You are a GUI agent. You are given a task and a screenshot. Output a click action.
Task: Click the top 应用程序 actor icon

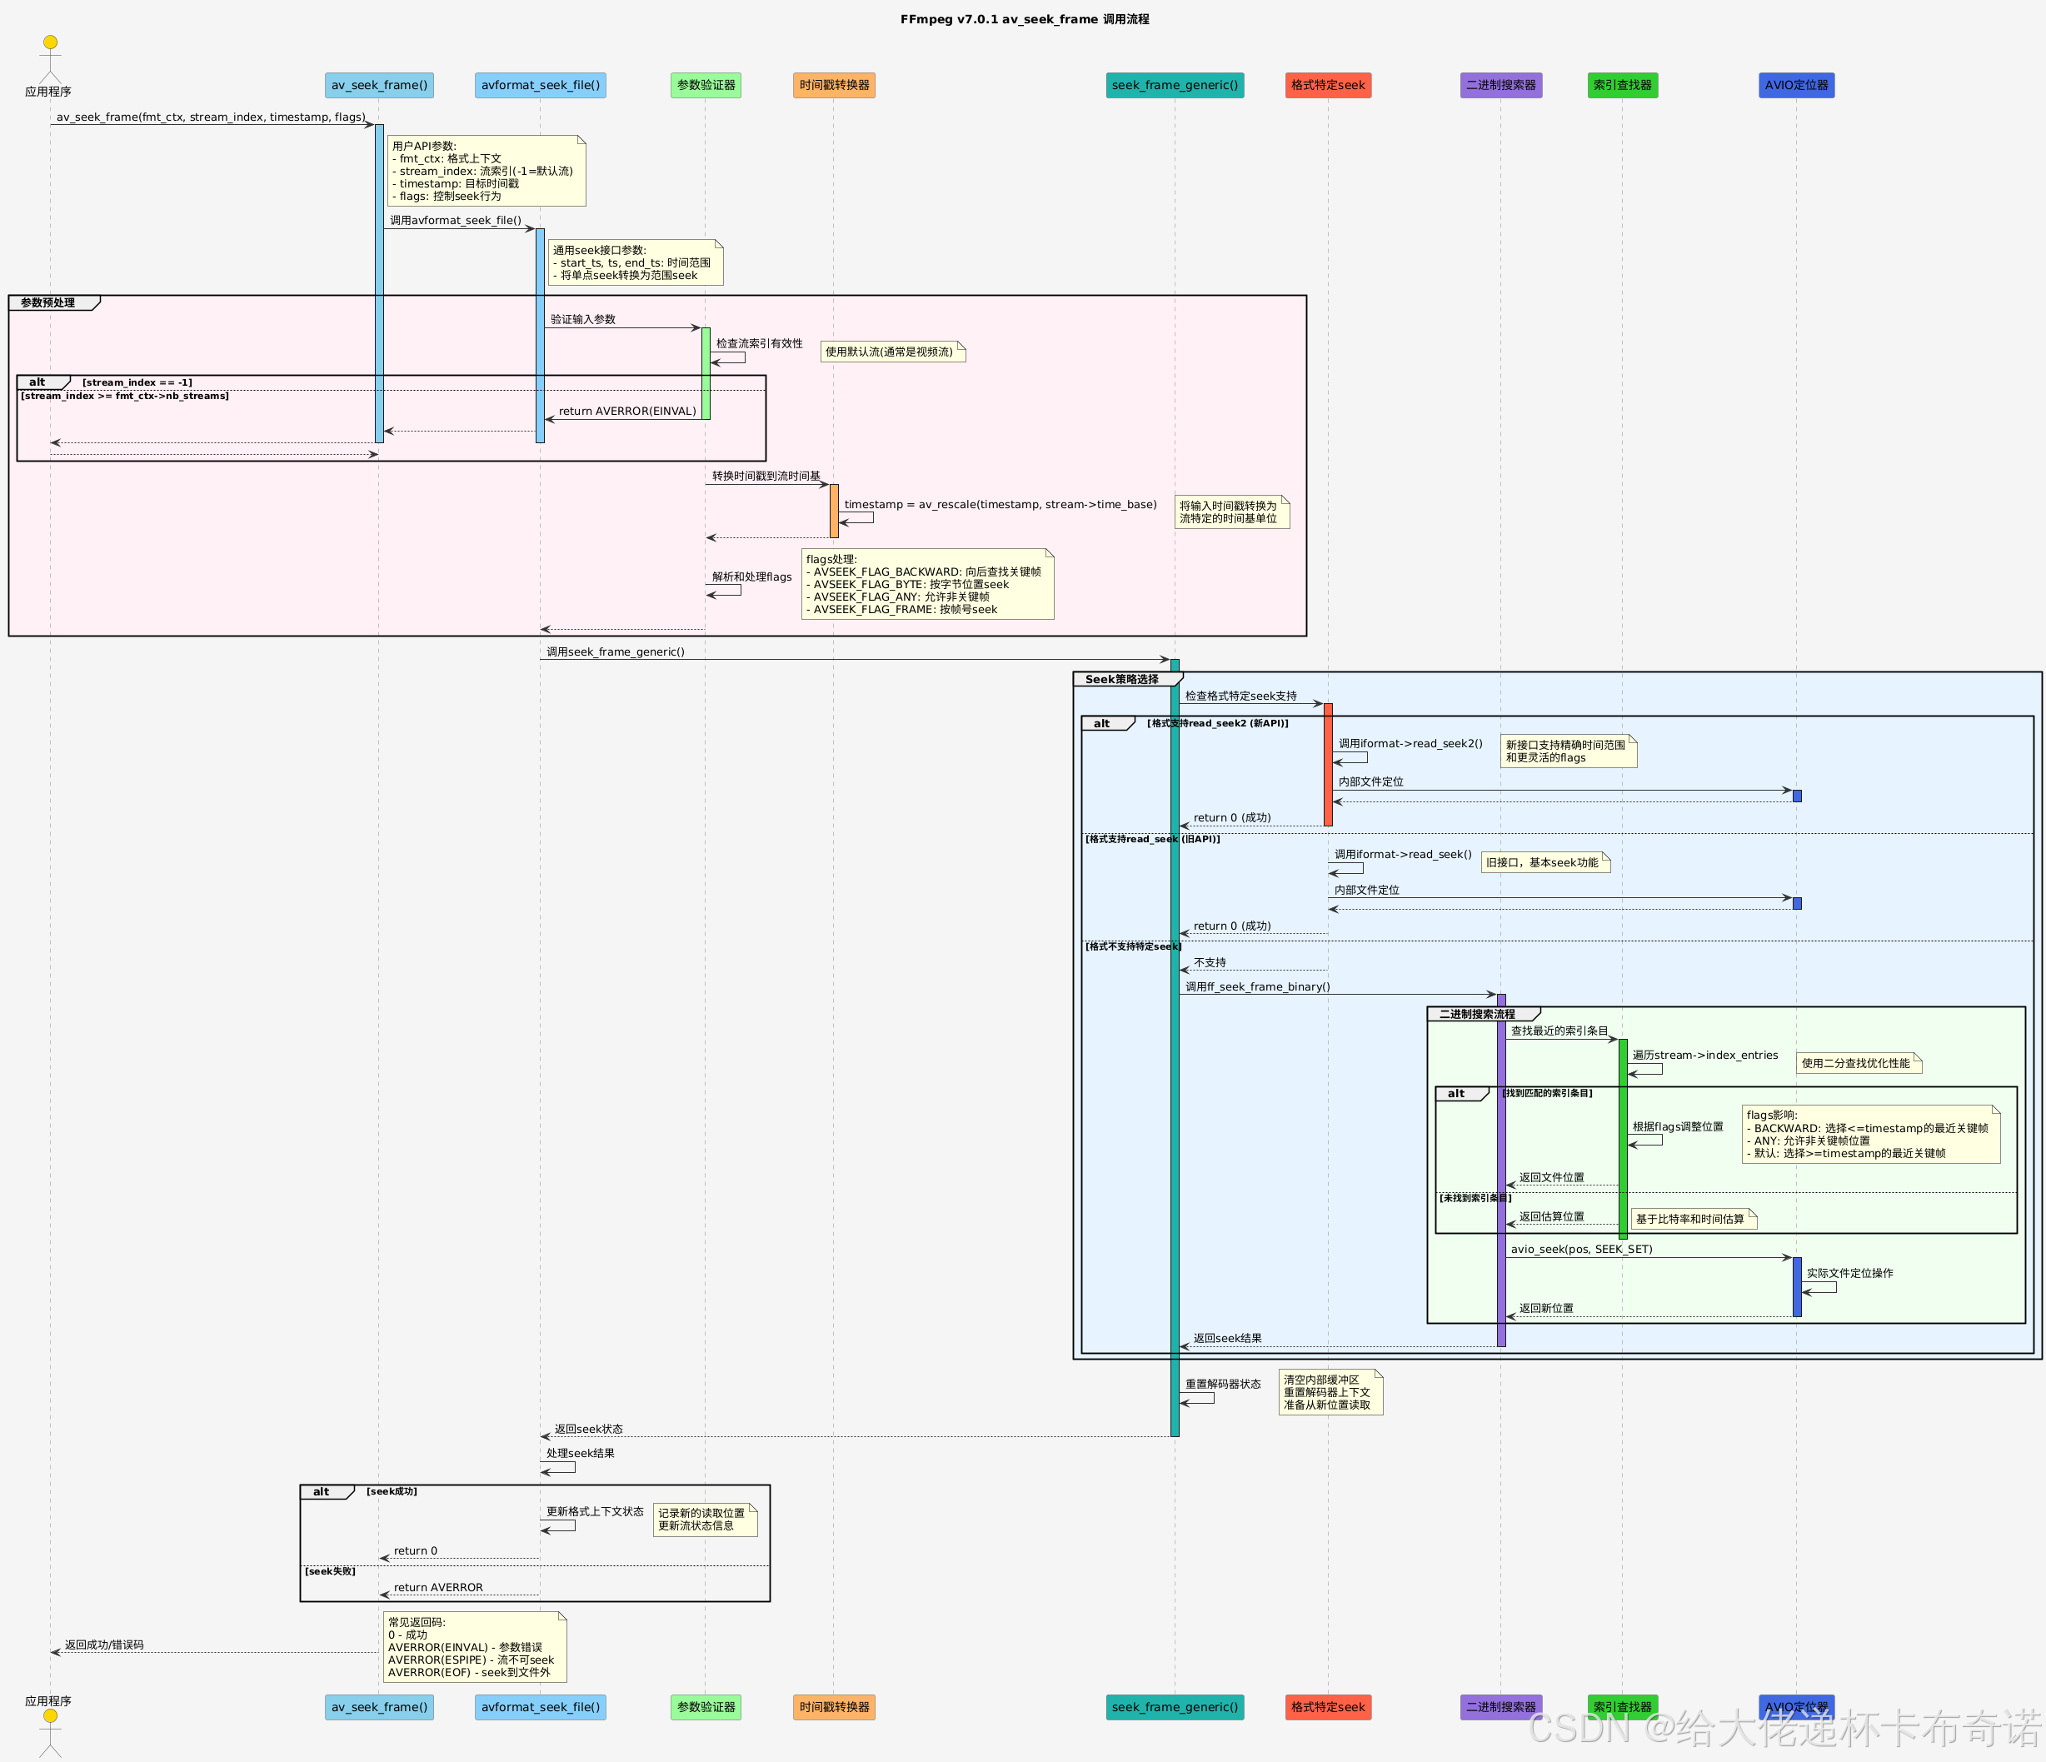(x=50, y=57)
